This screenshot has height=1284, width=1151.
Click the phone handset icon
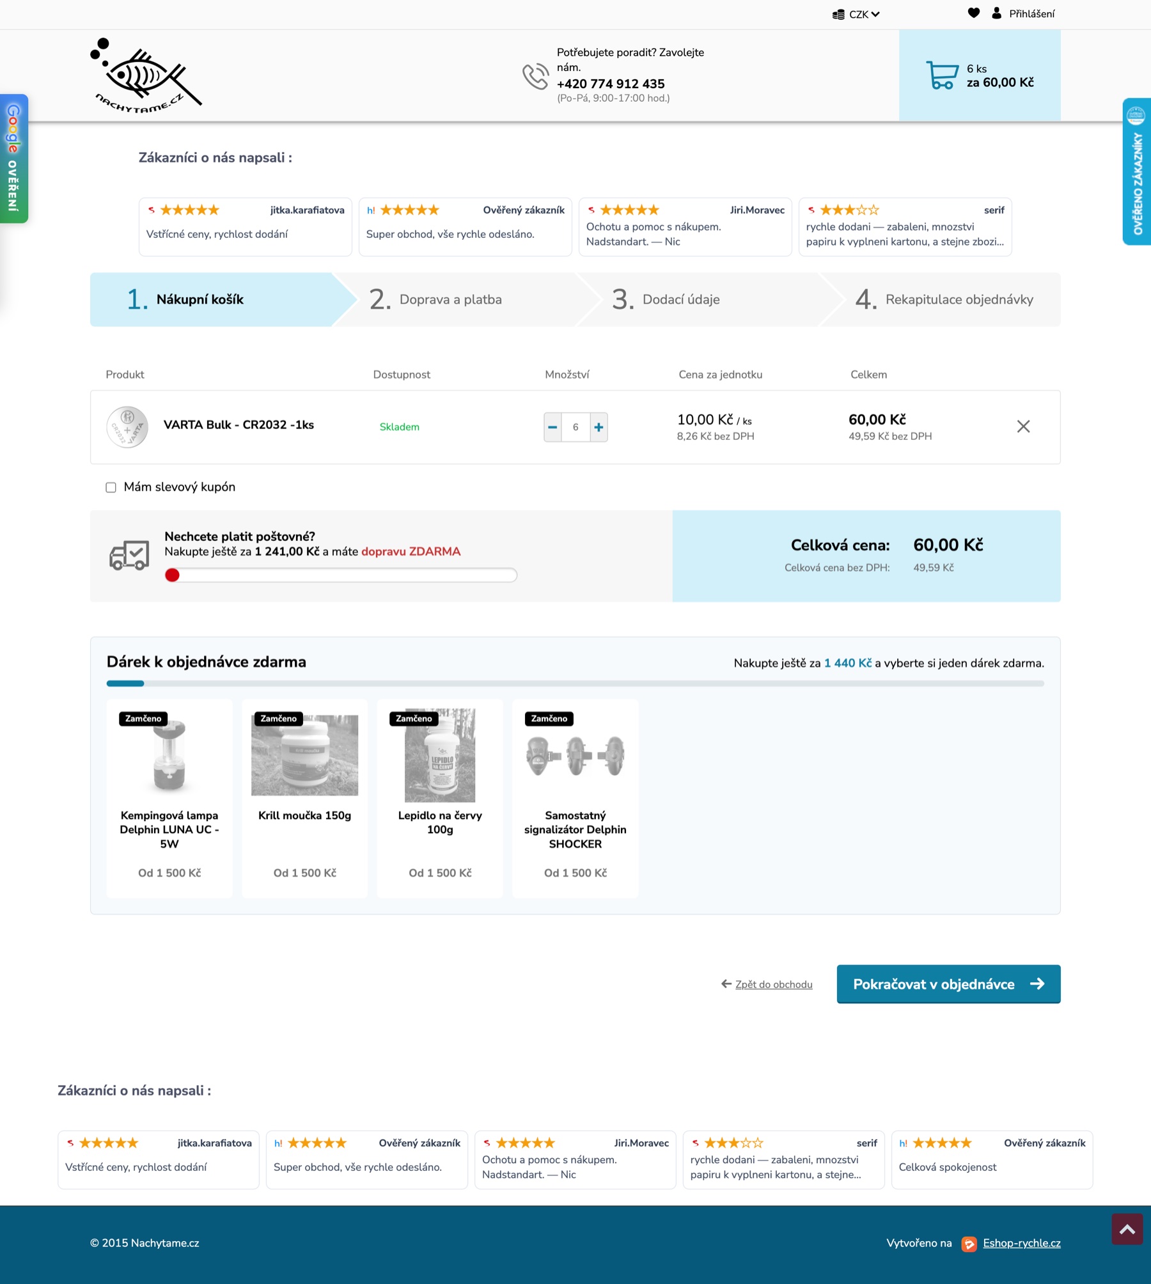[535, 76]
